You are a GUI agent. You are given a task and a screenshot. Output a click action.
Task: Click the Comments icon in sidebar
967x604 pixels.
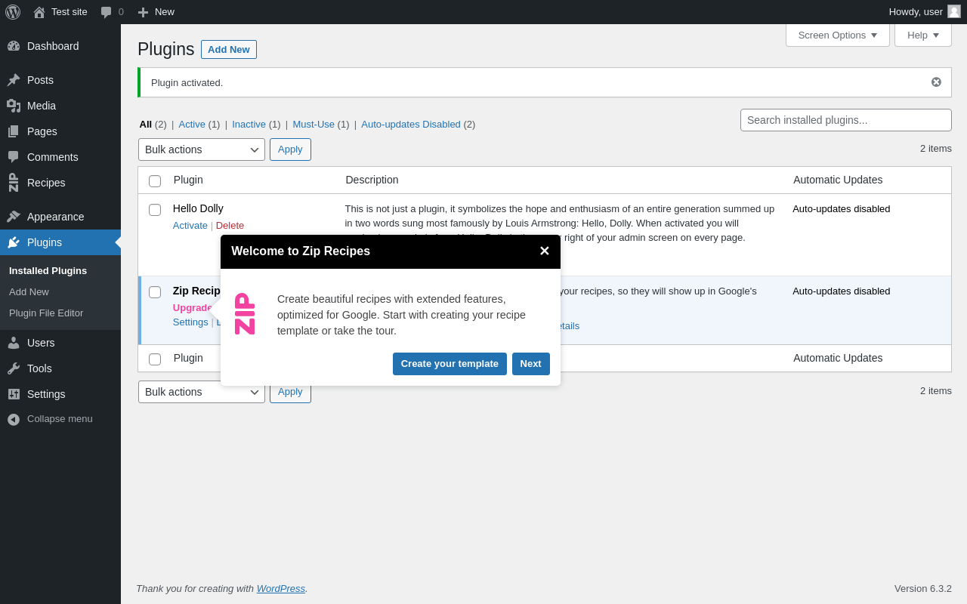(x=14, y=157)
